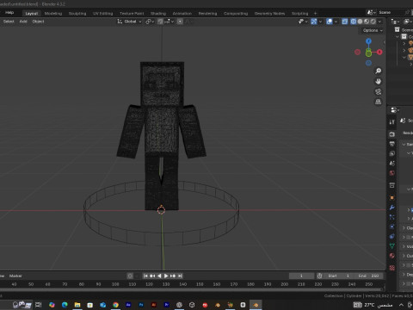Open the Particles properties icon
Viewport: 413px width, 310px height.
pyautogui.click(x=392, y=217)
